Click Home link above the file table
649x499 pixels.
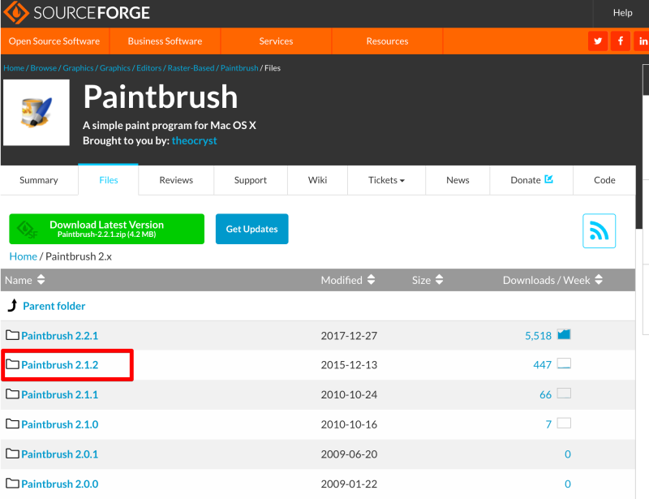coord(24,256)
